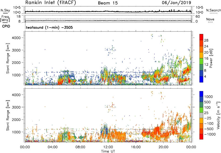Click the '04:00' time tick label
221x153 pixels.
[53, 147]
